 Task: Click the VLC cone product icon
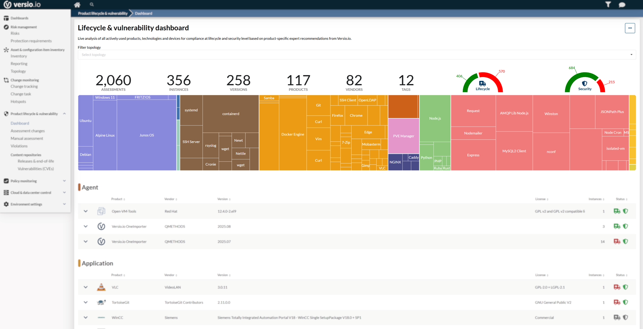[x=101, y=287]
